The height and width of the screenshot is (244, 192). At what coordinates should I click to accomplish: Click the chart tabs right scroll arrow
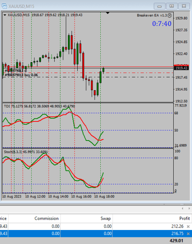(x=189, y=208)
